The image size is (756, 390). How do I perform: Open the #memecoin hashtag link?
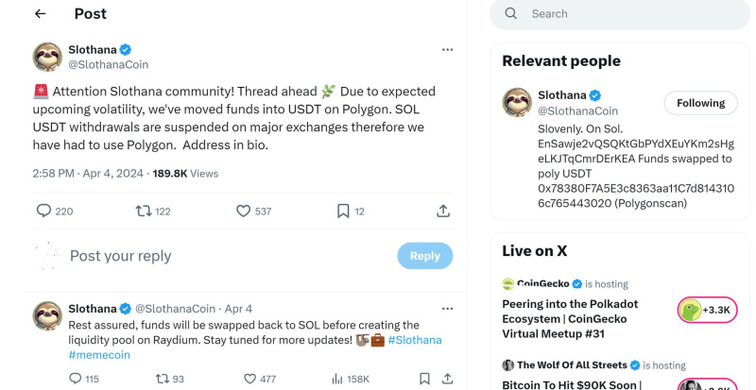(x=99, y=355)
